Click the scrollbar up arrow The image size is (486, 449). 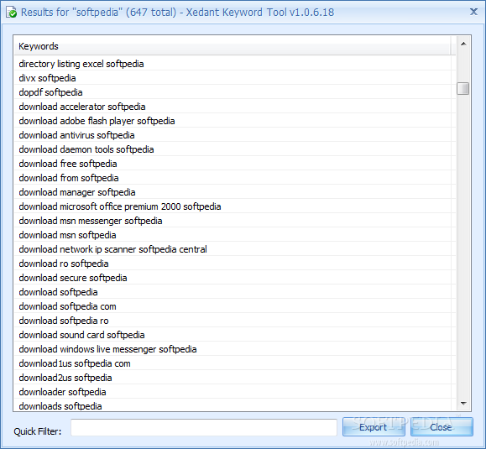pos(463,44)
